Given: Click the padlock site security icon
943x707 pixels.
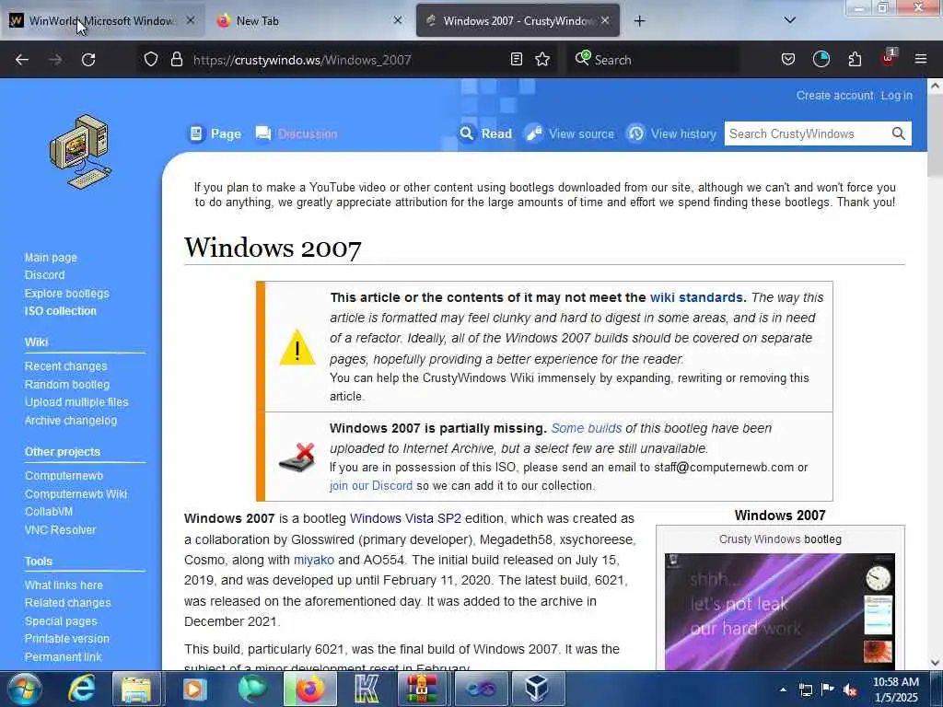Looking at the screenshot, I should (x=176, y=60).
